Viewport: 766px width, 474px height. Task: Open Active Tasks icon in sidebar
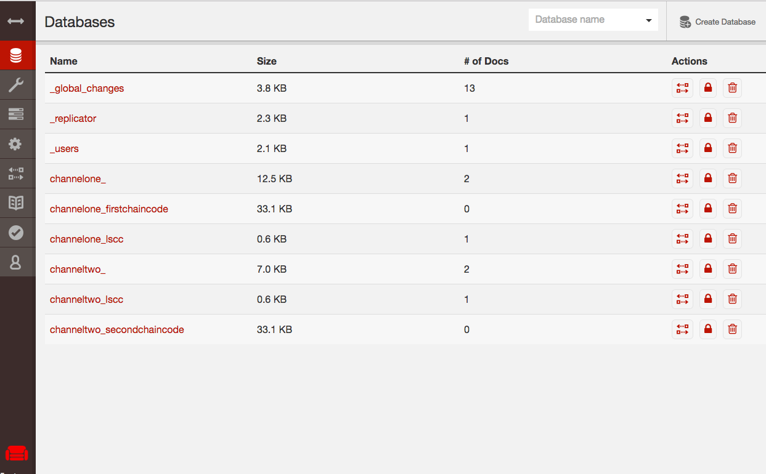point(16,114)
